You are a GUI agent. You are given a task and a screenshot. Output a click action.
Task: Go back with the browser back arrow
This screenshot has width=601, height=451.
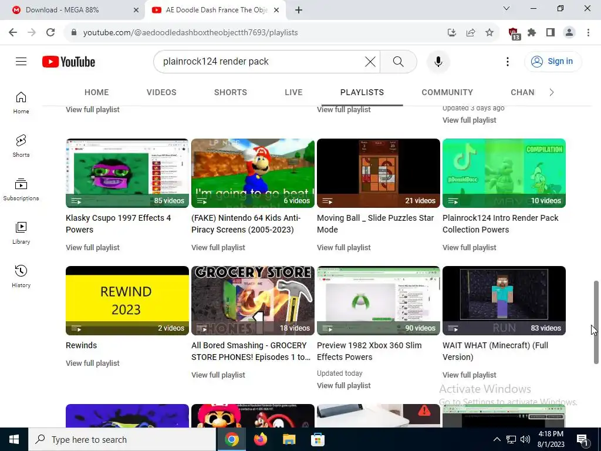(13, 32)
